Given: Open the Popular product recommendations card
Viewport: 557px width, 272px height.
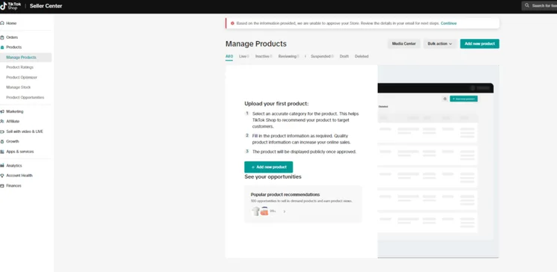Looking at the screenshot, I should click(303, 204).
